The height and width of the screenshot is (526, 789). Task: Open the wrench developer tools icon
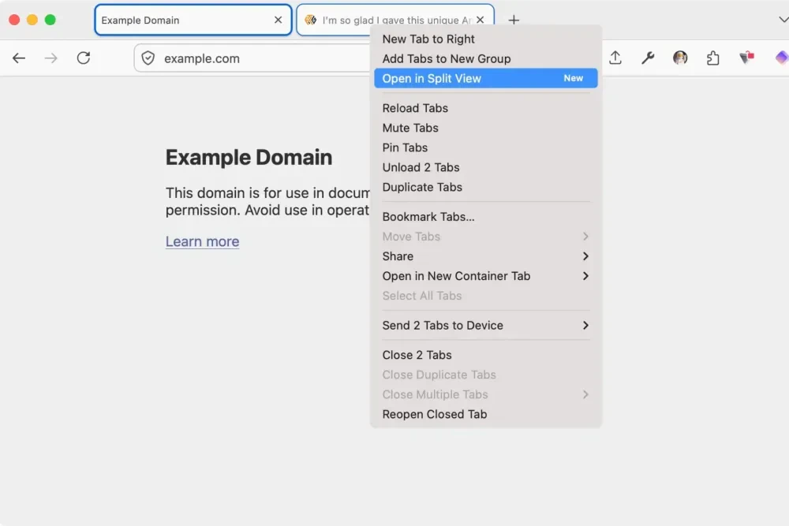coord(648,58)
